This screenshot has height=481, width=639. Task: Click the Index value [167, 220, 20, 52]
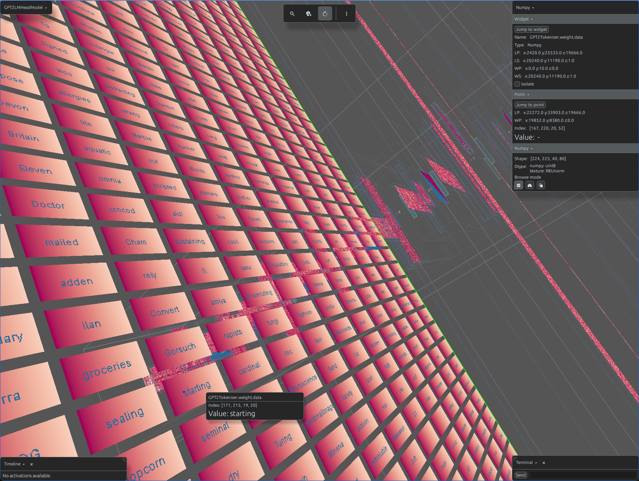[547, 128]
